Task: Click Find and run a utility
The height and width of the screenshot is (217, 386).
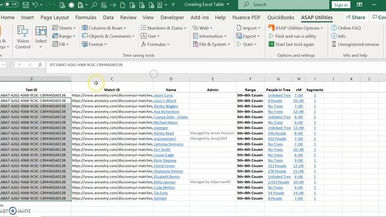Action: coord(293,36)
